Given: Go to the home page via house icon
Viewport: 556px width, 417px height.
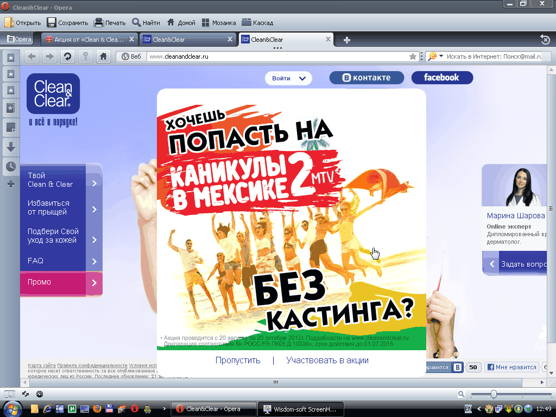Looking at the screenshot, I should pos(103,56).
